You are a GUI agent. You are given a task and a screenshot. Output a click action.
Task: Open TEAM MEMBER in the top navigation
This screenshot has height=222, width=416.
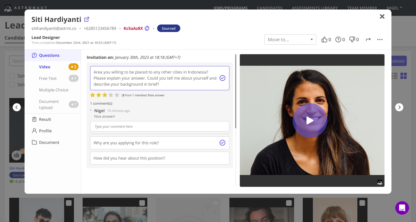(362, 8)
